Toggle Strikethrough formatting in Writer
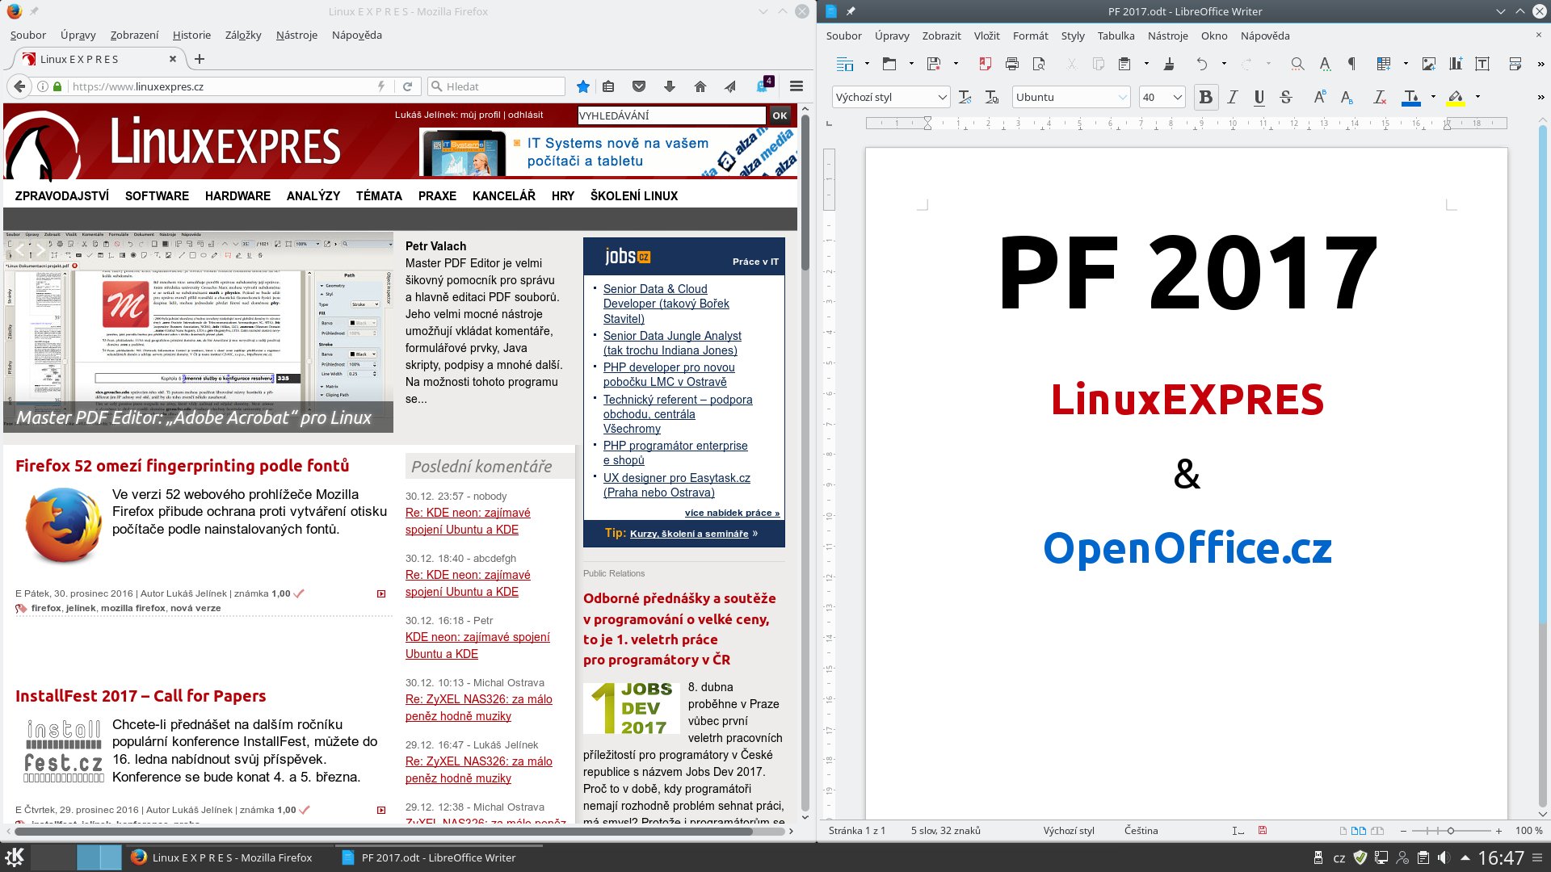This screenshot has height=872, width=1551. tap(1286, 97)
